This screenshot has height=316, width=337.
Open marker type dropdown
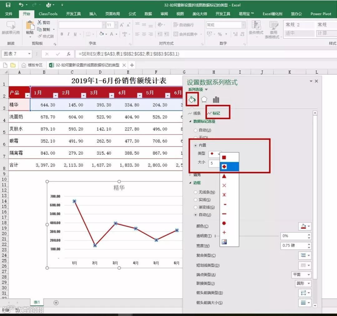tap(214, 153)
